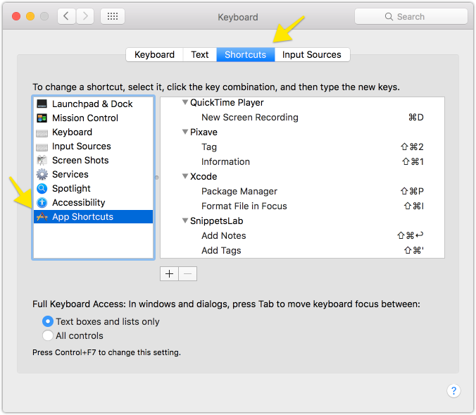The image size is (476, 415).
Task: Select the Add Tags shortcut row
Action: (302, 250)
